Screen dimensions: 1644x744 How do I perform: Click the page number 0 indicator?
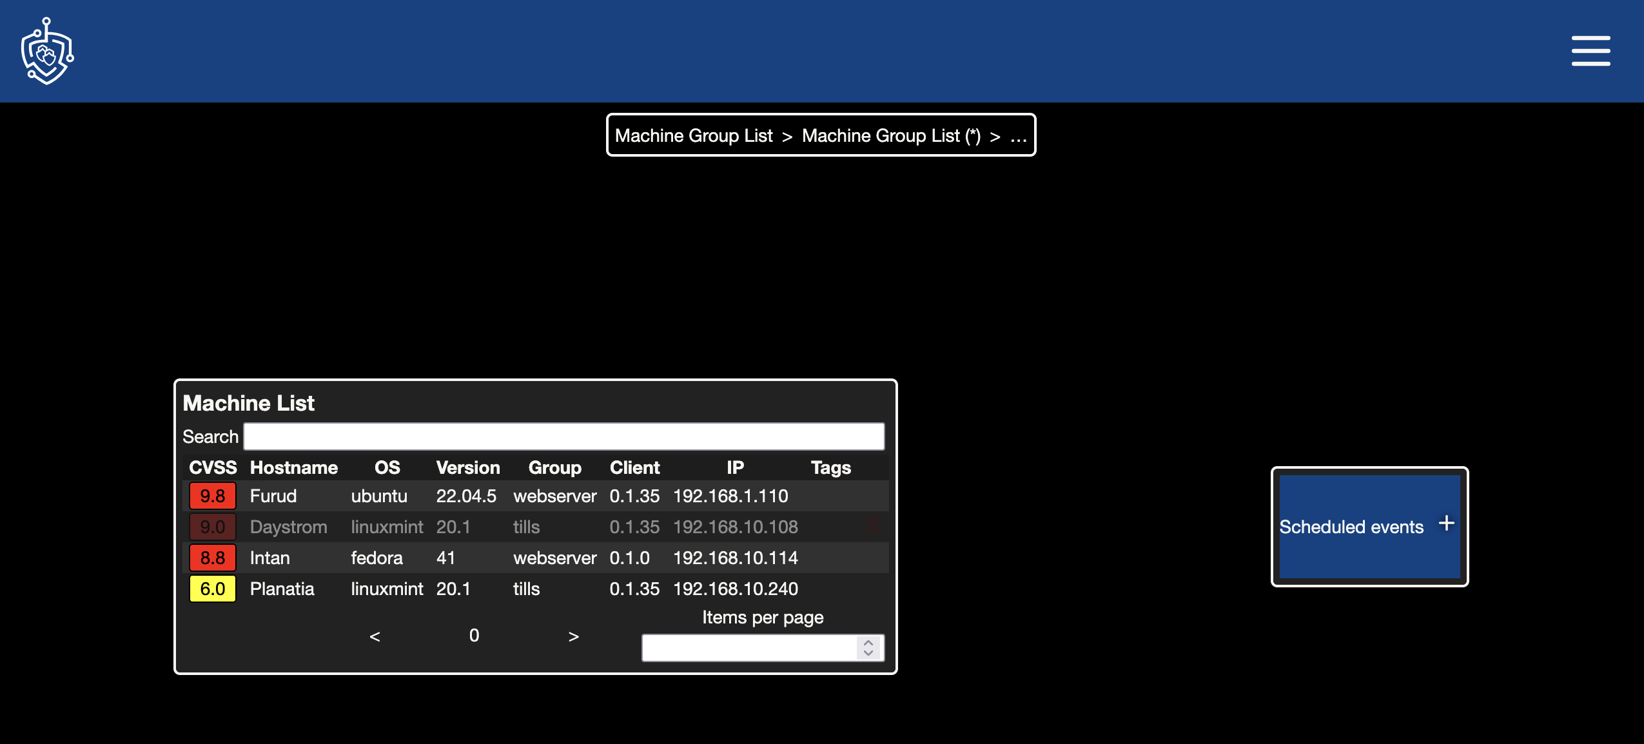pos(474,635)
